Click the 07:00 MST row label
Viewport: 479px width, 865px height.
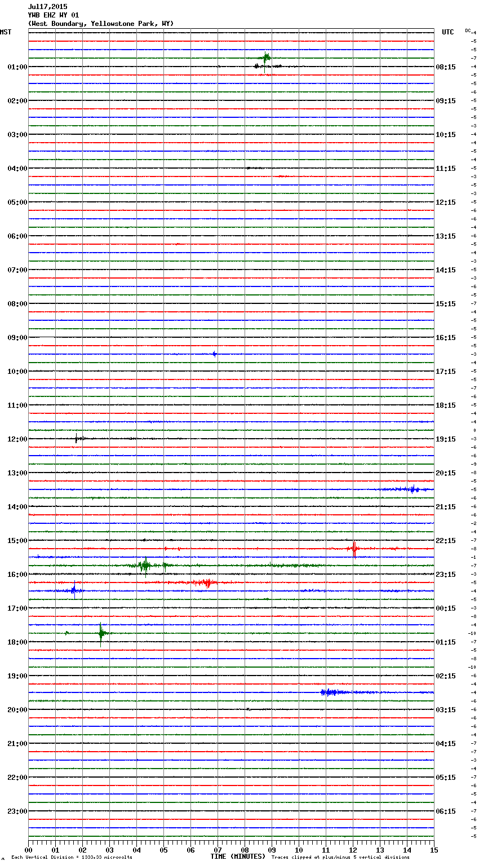click(x=17, y=270)
